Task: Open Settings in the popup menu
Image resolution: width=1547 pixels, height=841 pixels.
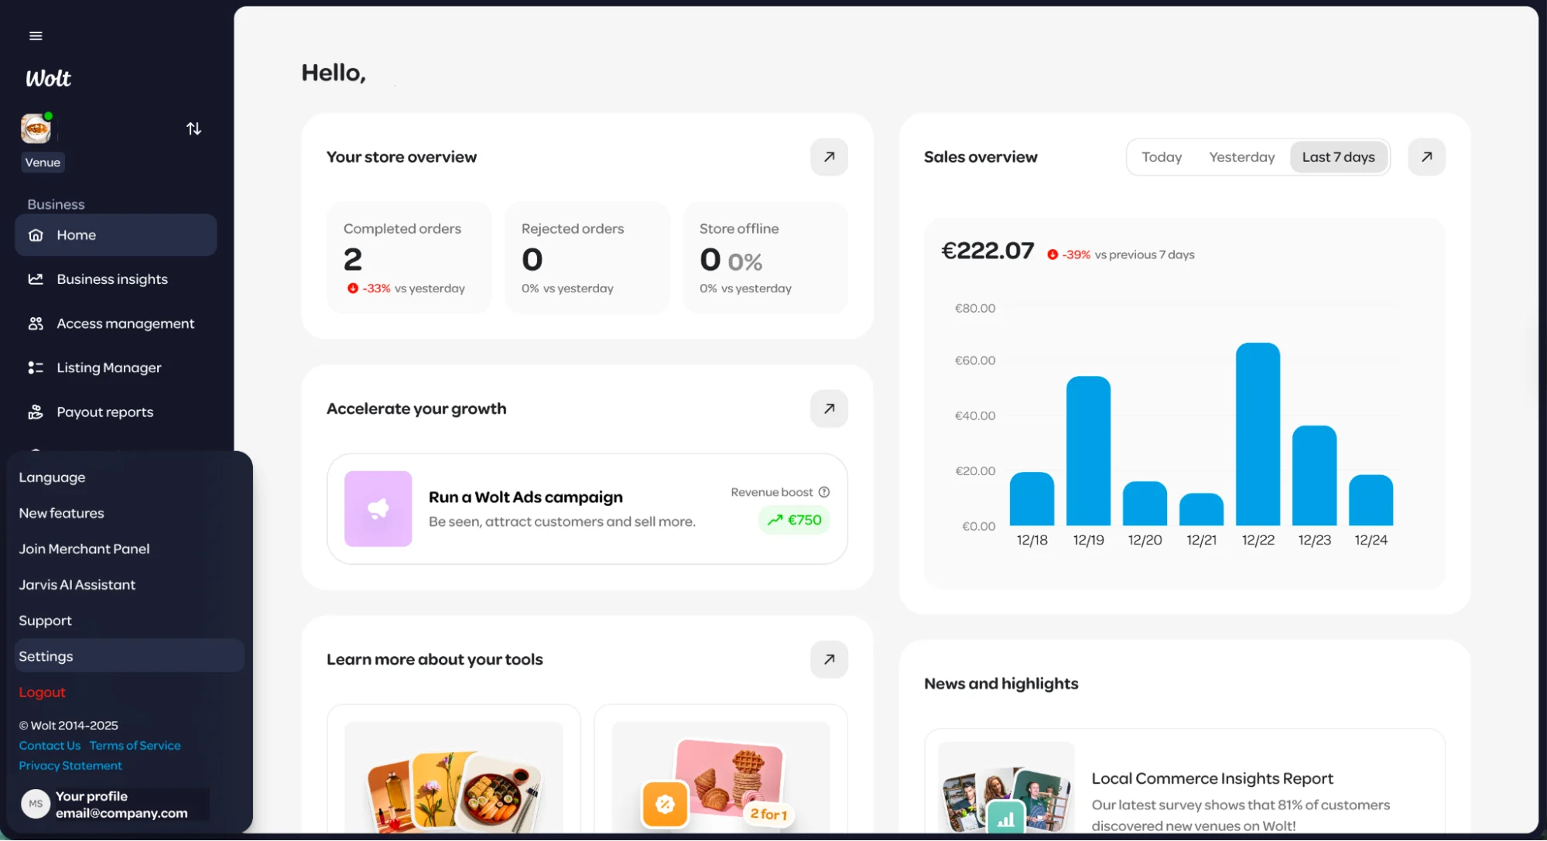Action: [x=46, y=656]
